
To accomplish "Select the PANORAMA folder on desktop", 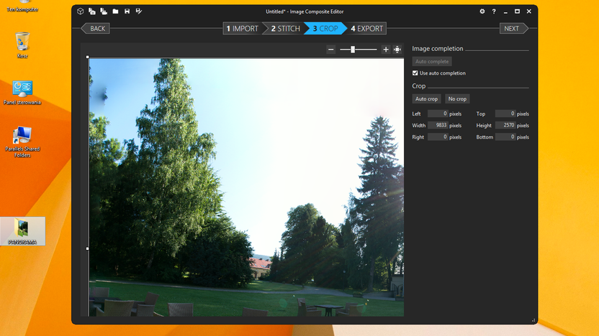I will click(x=22, y=231).
